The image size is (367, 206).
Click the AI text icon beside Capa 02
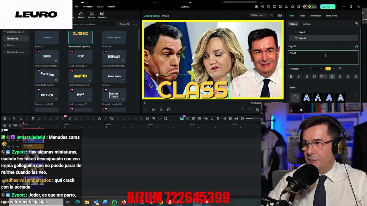(356, 46)
